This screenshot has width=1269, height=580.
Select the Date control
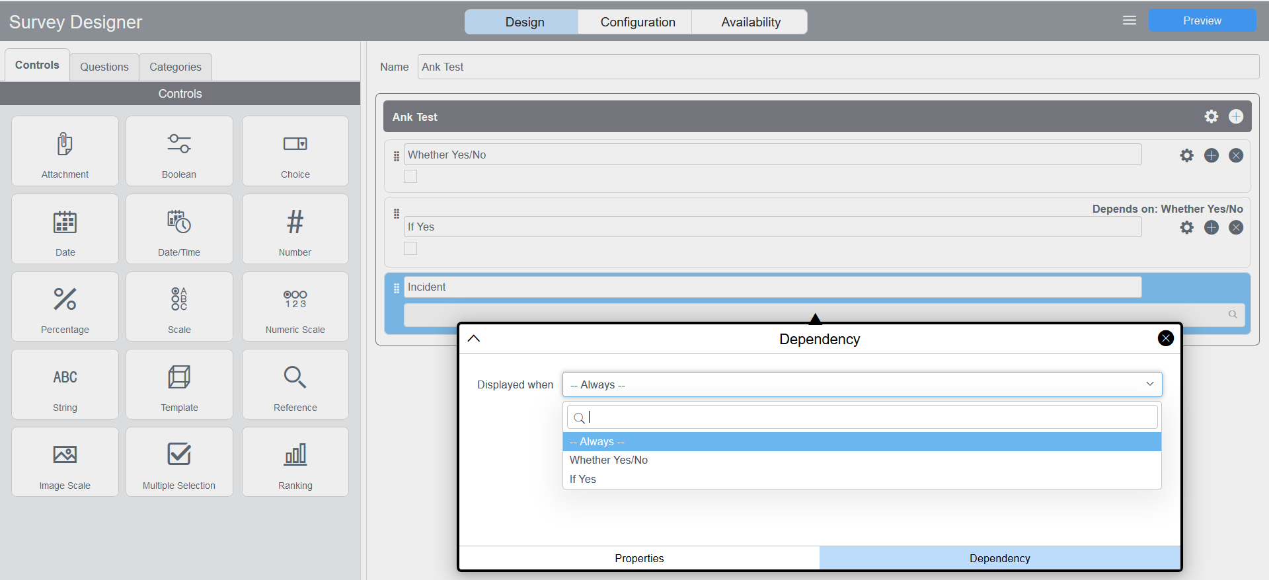pyautogui.click(x=65, y=229)
